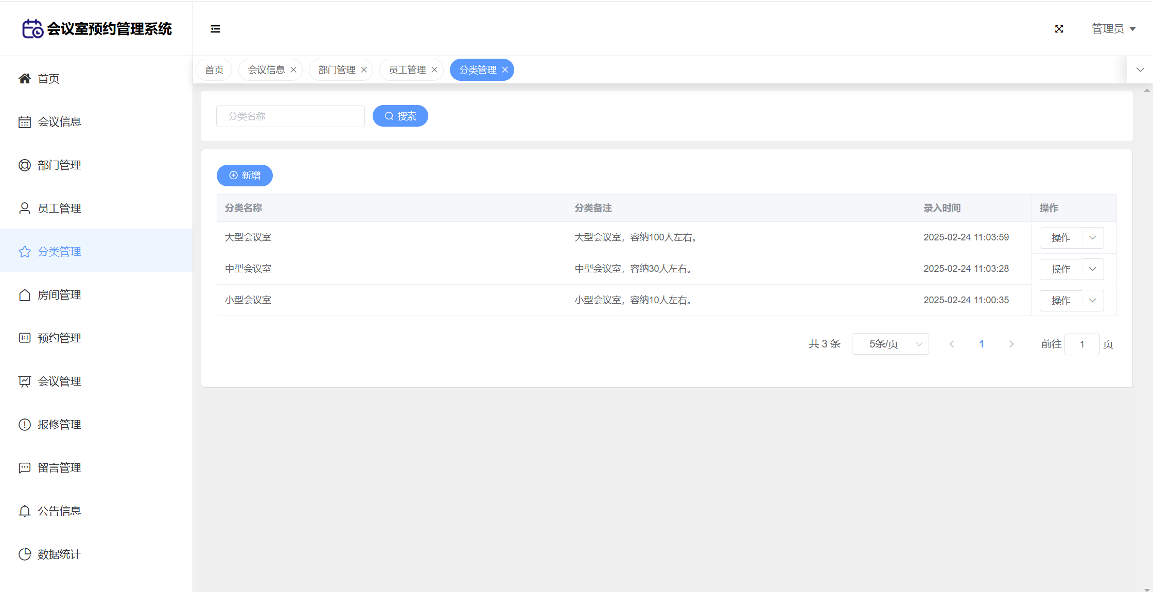Collapse sidebar with hamburger menu icon
1153x592 pixels.
point(215,29)
